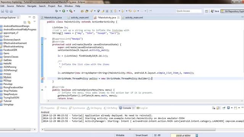244x137 pixels.
Task: Open the Debug dropdown arrow
Action: tap(60, 11)
